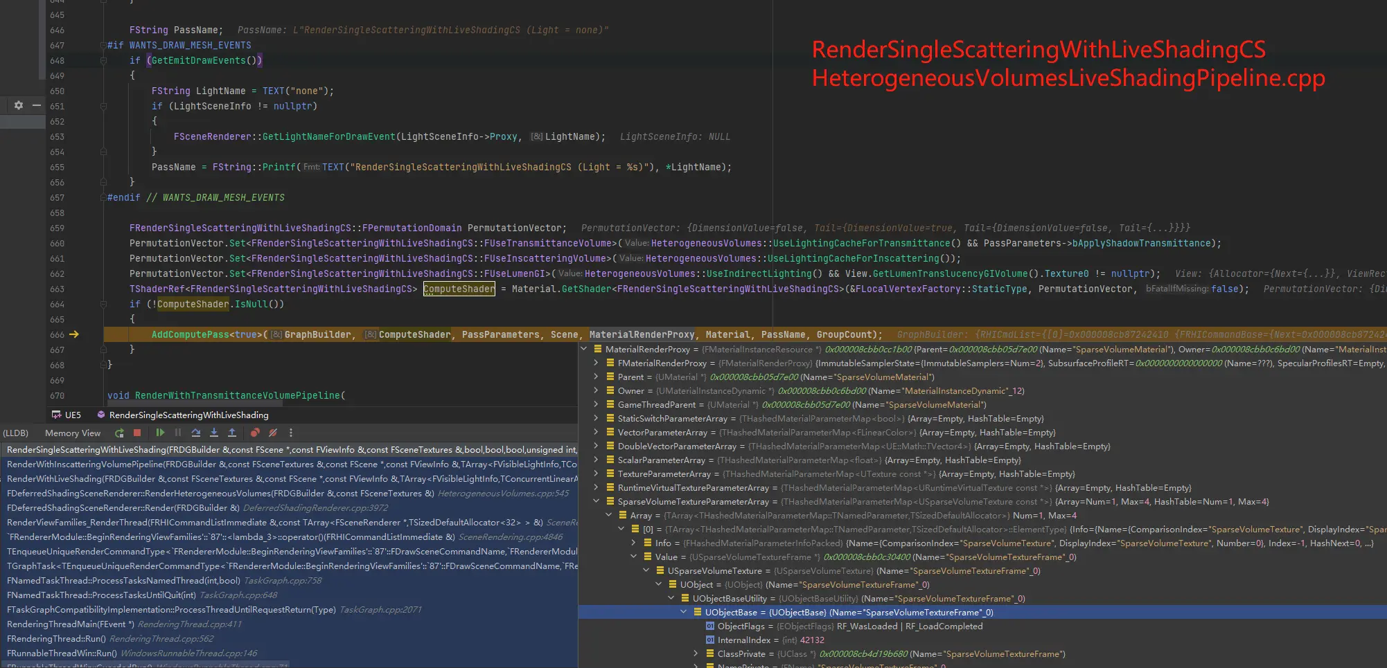Viewport: 1387px width, 668px height.
Task: Switch to the Memory View tab
Action: [73, 433]
